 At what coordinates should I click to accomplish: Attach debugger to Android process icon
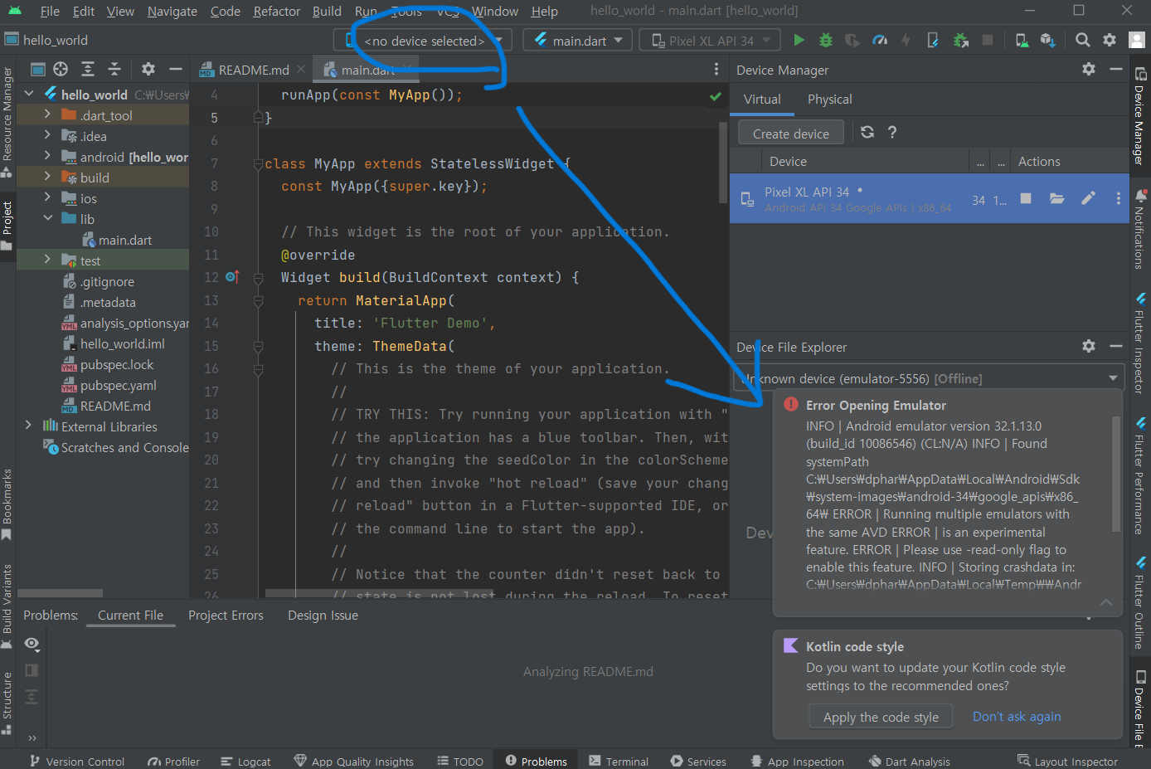coord(961,40)
